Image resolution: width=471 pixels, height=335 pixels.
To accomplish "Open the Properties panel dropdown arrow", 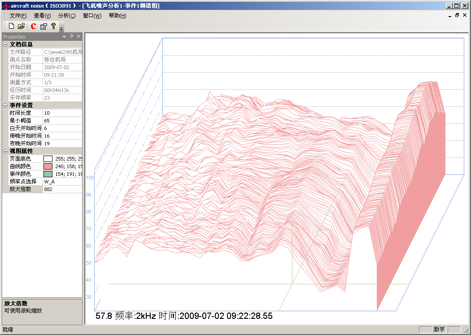I will click(x=64, y=36).
